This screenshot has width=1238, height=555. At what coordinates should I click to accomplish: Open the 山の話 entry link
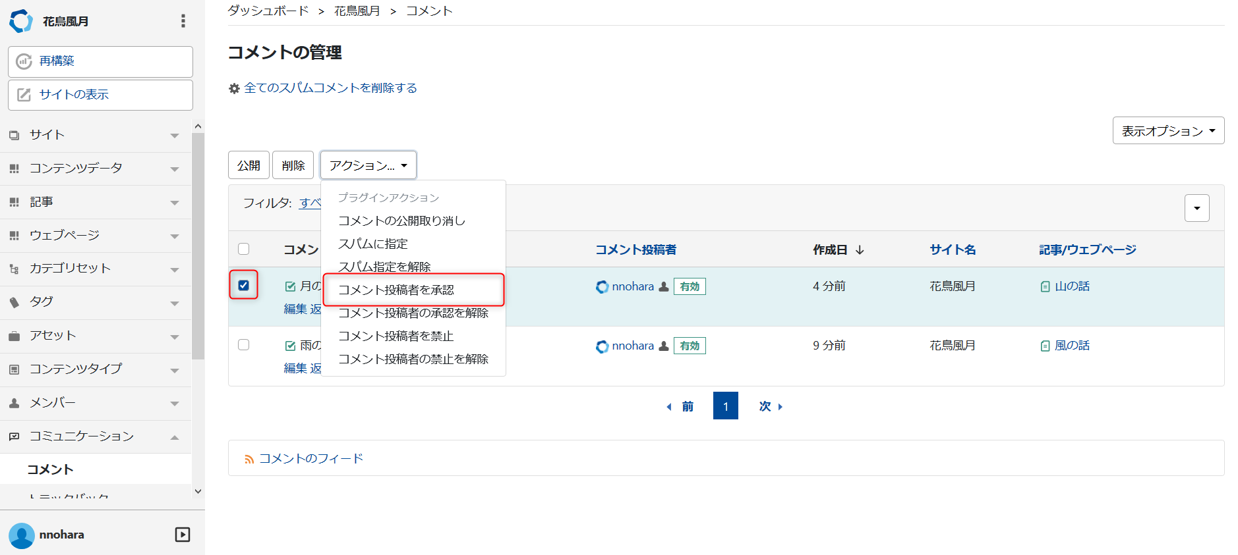[1072, 286]
